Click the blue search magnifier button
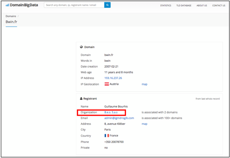Screen dimensions: 230x158 pos(108,5)
